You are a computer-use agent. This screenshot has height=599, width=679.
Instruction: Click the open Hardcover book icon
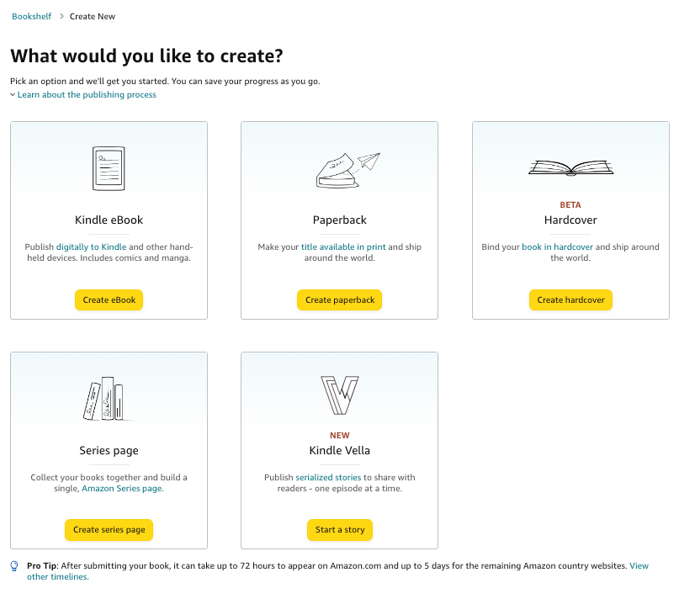(x=570, y=167)
